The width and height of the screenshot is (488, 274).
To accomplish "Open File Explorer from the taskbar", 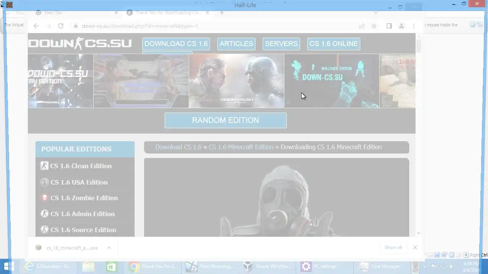I will click(x=88, y=266).
